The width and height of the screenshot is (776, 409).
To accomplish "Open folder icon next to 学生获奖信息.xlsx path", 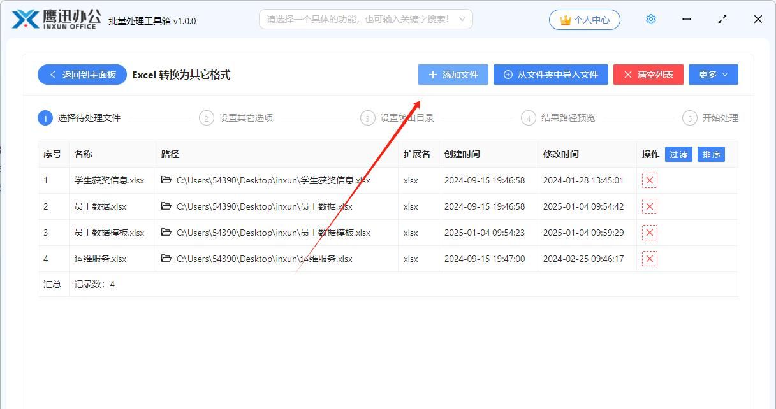I will 165,180.
